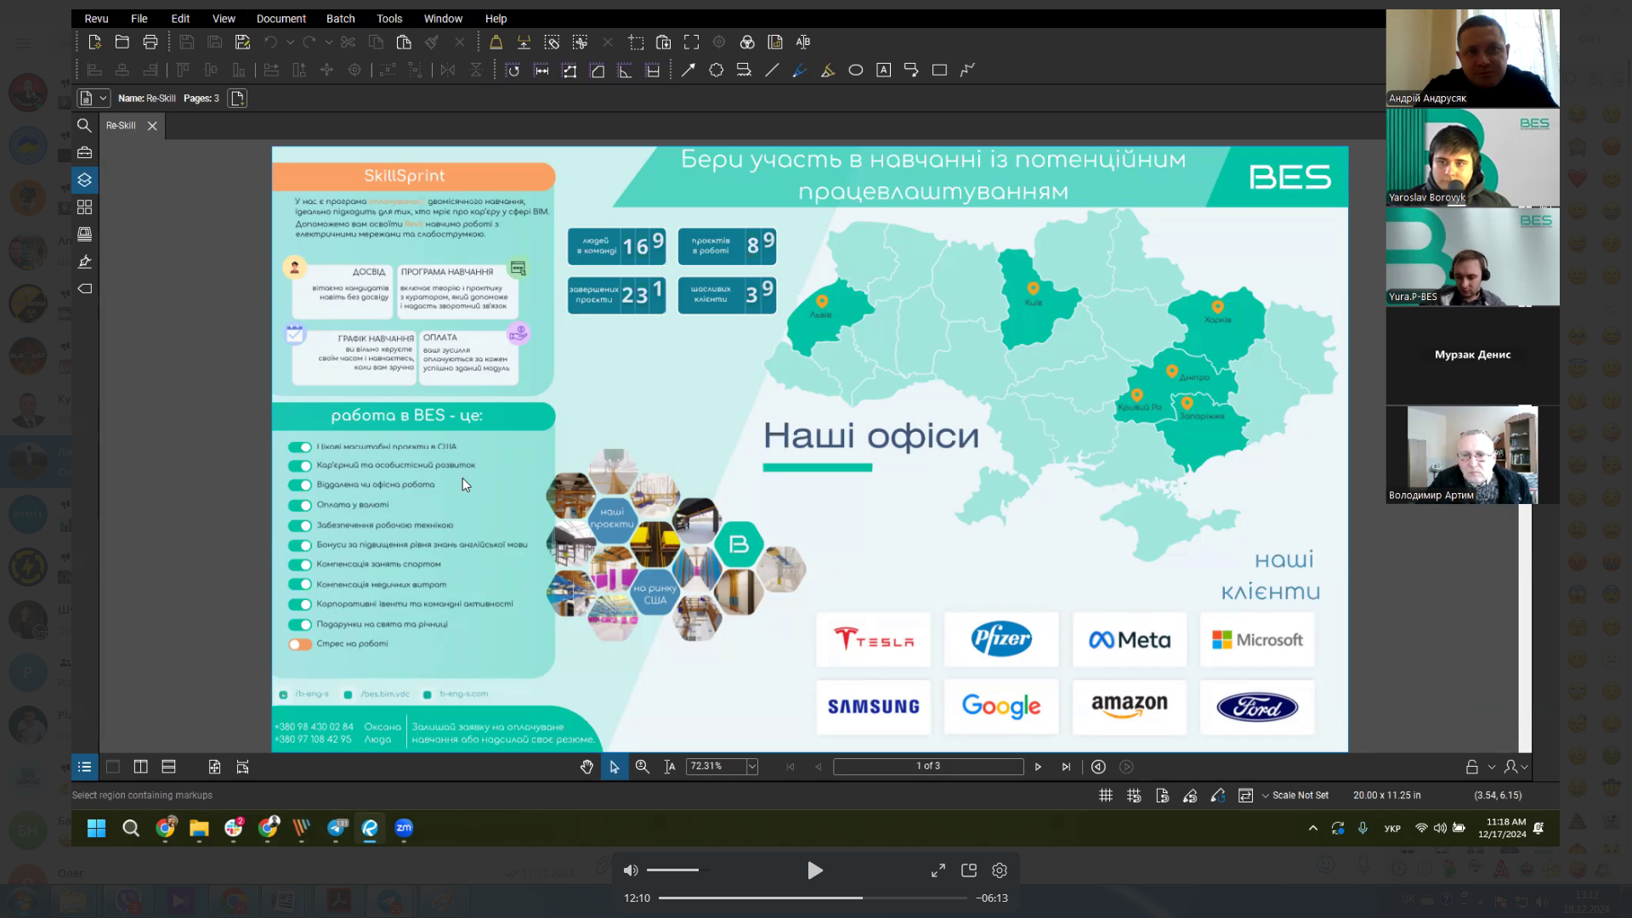The height and width of the screenshot is (918, 1632).
Task: Select the Snapshot dashed-rectangle tool
Action: point(636,42)
